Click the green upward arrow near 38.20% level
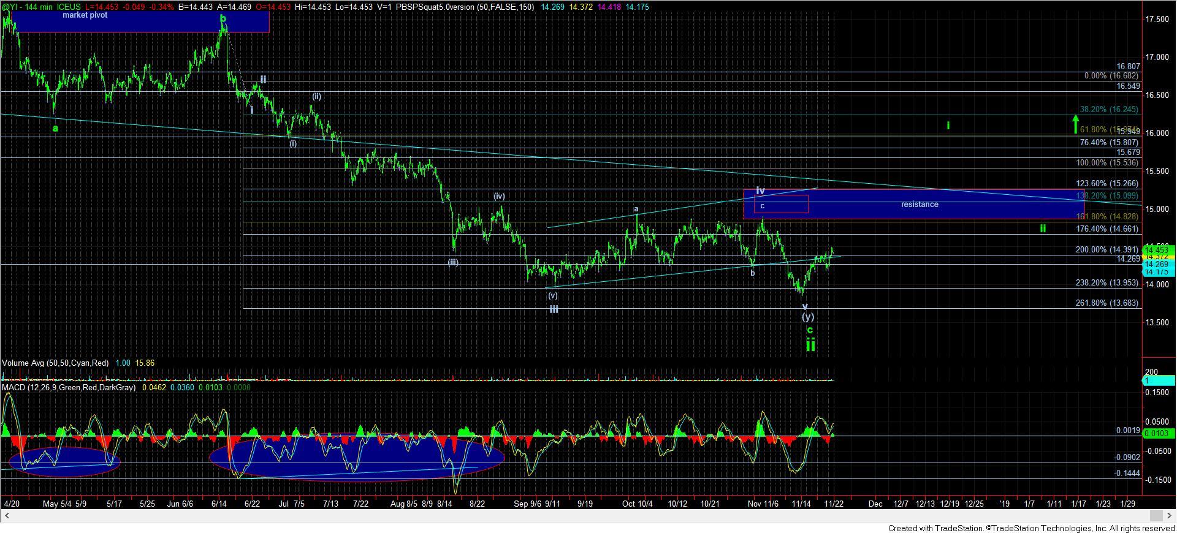The height and width of the screenshot is (533, 1177). [x=1075, y=124]
